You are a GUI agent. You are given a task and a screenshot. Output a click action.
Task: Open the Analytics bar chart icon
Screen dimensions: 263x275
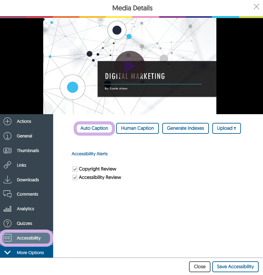pyautogui.click(x=7, y=209)
